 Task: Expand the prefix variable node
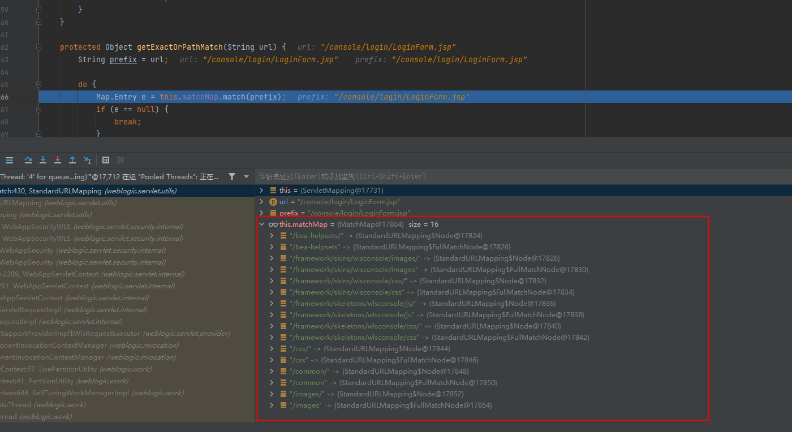261,213
